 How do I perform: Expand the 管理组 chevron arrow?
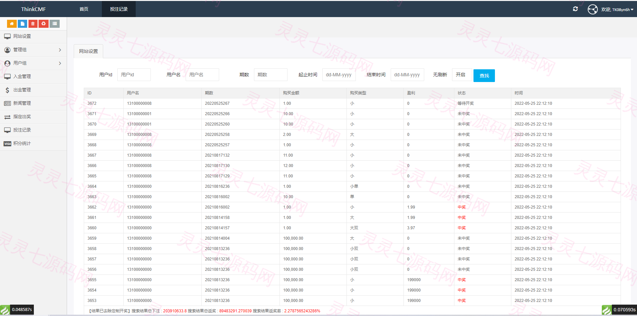(60, 50)
